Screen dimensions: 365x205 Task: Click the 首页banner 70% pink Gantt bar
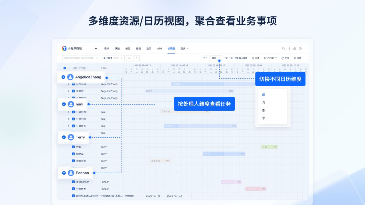(232, 182)
